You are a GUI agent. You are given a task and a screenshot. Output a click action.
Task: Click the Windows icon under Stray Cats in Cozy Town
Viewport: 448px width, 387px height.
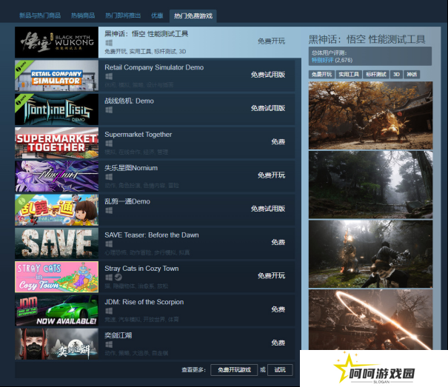point(109,277)
